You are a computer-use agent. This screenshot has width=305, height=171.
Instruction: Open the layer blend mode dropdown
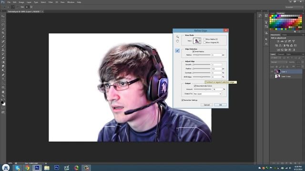(279, 62)
